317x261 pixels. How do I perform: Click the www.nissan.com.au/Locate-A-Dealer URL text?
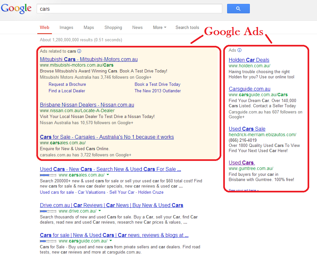click(x=77, y=111)
